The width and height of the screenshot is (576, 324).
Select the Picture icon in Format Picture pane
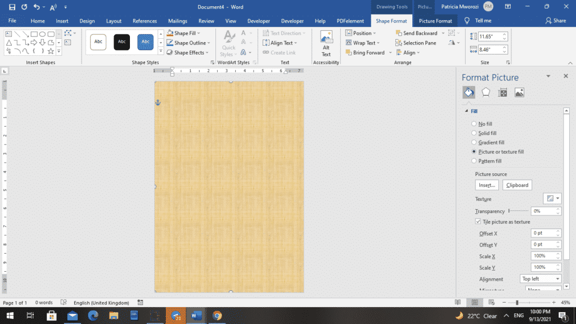[x=518, y=92]
